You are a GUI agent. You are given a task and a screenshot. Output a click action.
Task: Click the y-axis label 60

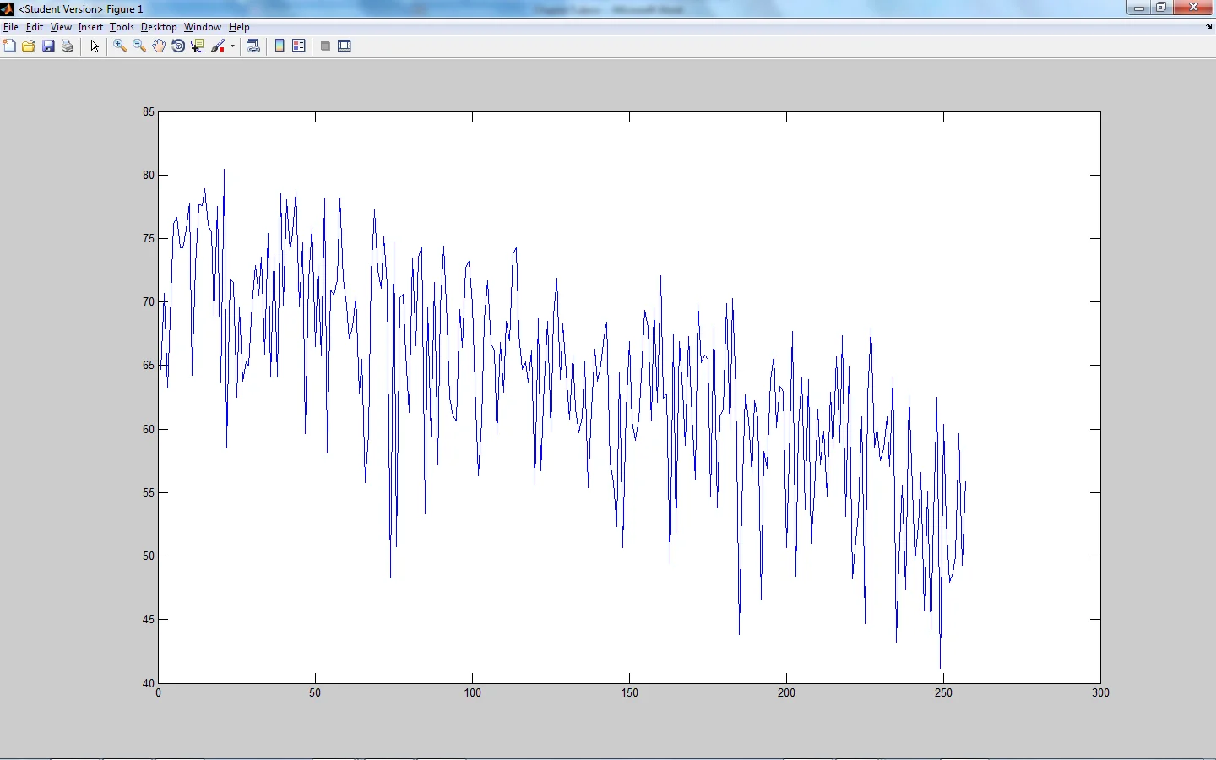click(149, 429)
